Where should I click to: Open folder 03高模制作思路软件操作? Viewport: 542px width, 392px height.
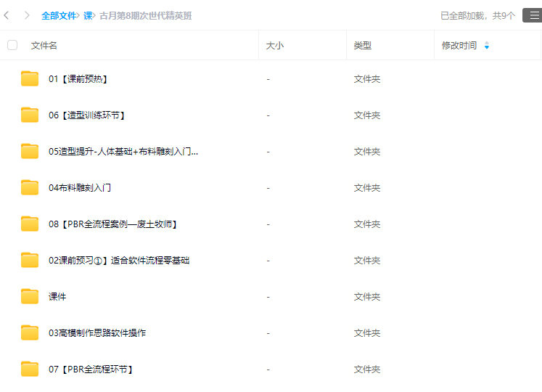click(97, 333)
